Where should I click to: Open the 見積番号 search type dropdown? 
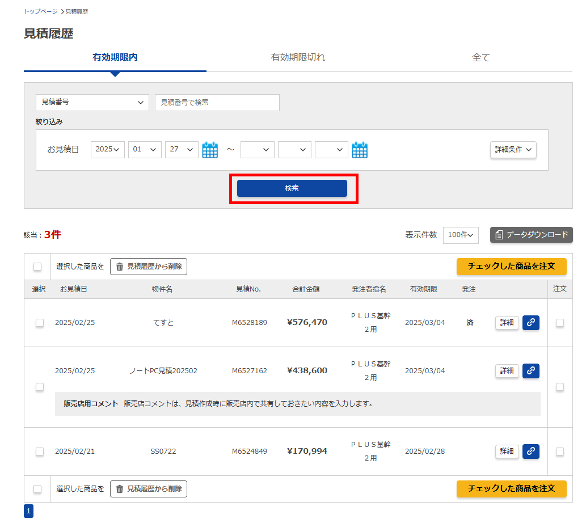point(92,103)
